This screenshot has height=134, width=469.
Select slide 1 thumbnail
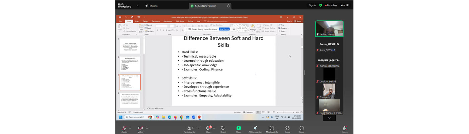tap(130, 46)
